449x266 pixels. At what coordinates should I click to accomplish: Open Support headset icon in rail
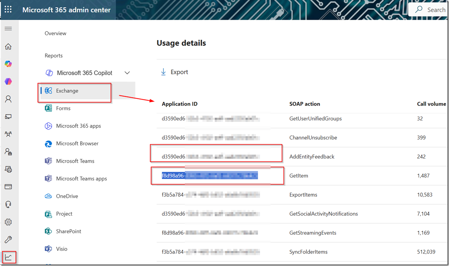(x=8, y=204)
